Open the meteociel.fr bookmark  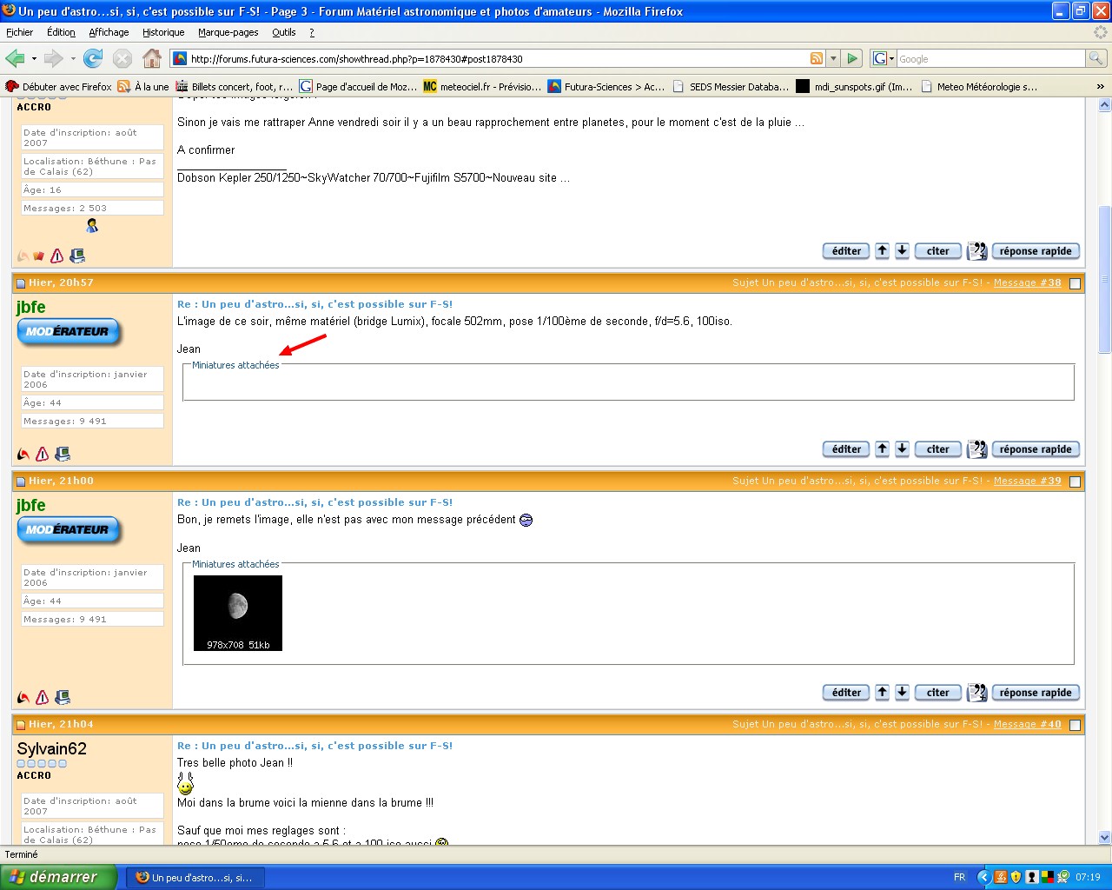coord(482,87)
